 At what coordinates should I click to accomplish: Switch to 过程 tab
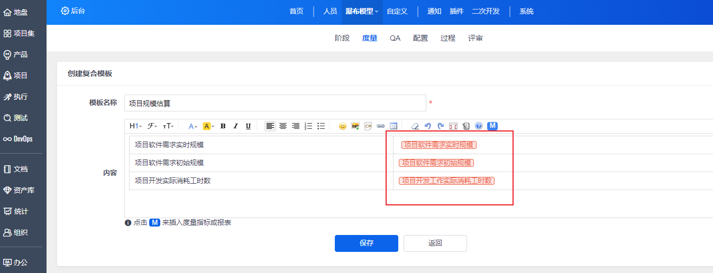click(x=448, y=38)
